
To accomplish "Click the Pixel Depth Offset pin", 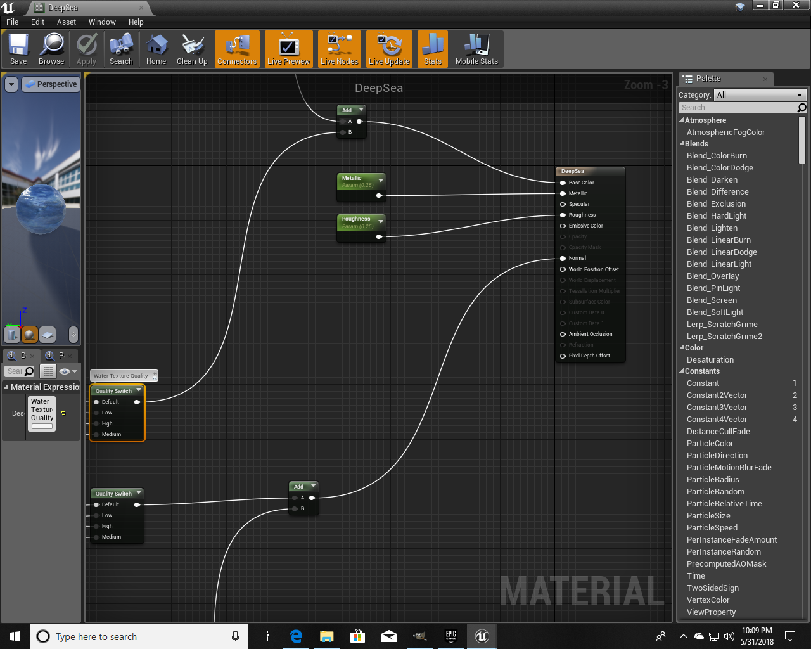I will tap(563, 356).
